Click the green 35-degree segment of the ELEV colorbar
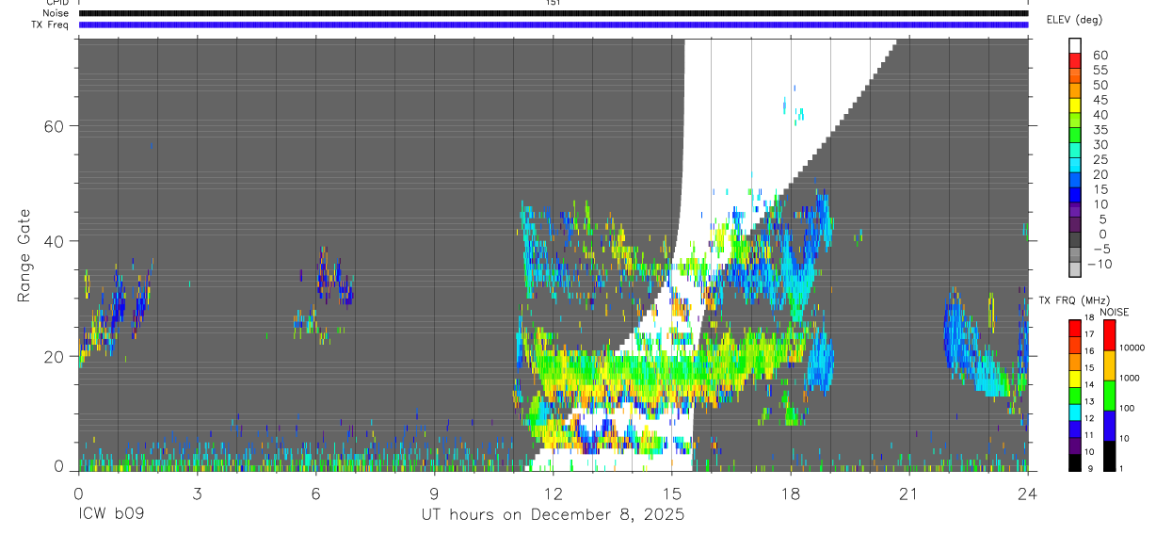Image resolution: width=1156 pixels, height=534 pixels. (1075, 135)
